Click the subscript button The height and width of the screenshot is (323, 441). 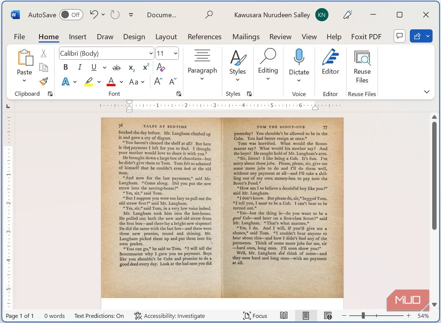point(132,67)
